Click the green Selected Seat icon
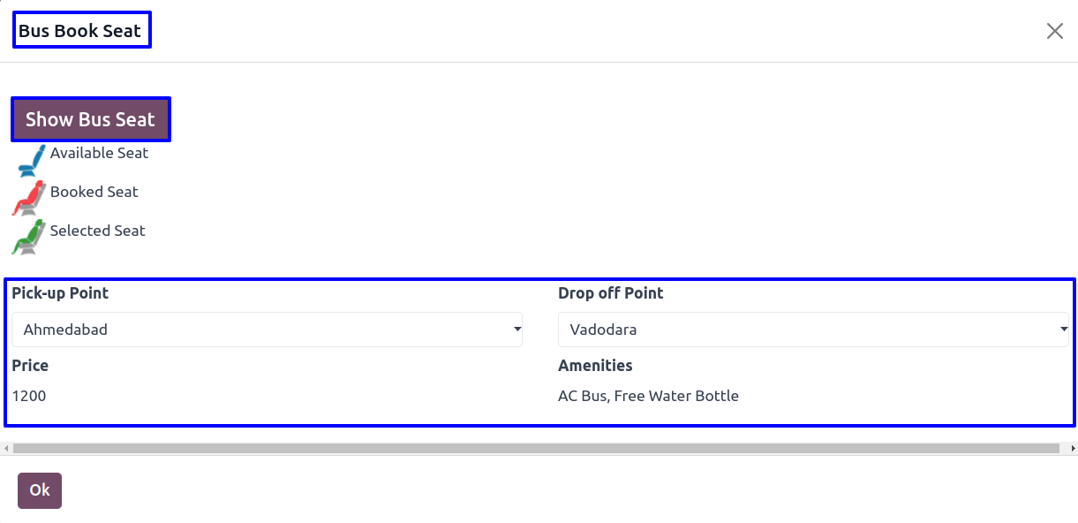The width and height of the screenshot is (1078, 523). click(x=28, y=237)
